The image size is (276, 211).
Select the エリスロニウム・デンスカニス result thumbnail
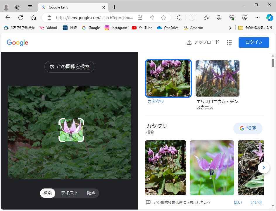click(217, 78)
